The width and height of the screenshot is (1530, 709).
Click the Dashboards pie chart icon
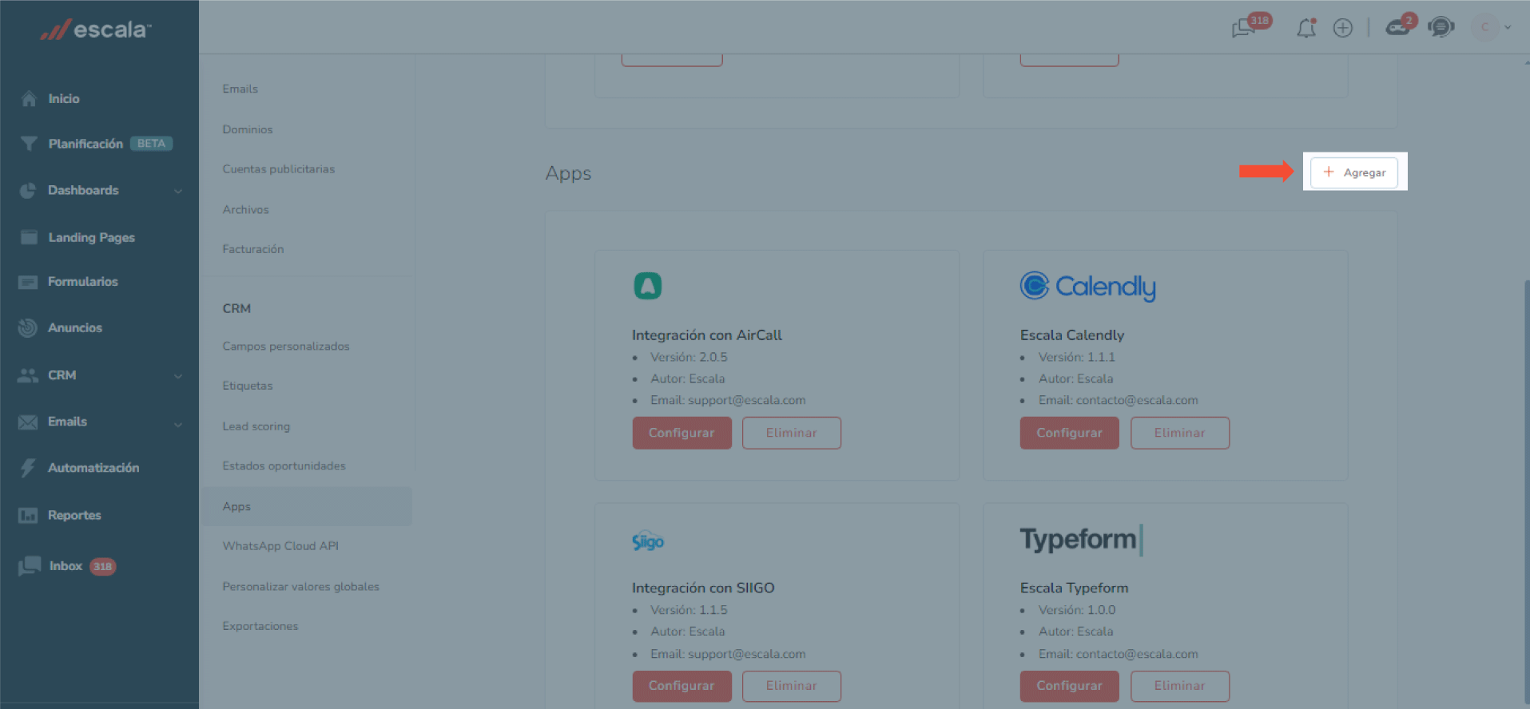coord(28,190)
